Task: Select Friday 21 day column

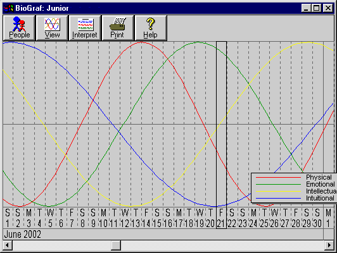Action: pos(221,135)
